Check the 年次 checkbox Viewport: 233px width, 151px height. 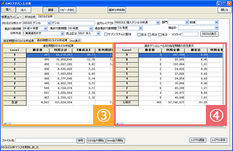pos(160,35)
